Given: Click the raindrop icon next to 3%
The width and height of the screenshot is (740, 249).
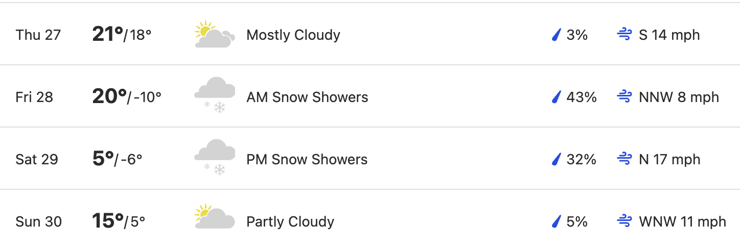Looking at the screenshot, I should [x=556, y=35].
